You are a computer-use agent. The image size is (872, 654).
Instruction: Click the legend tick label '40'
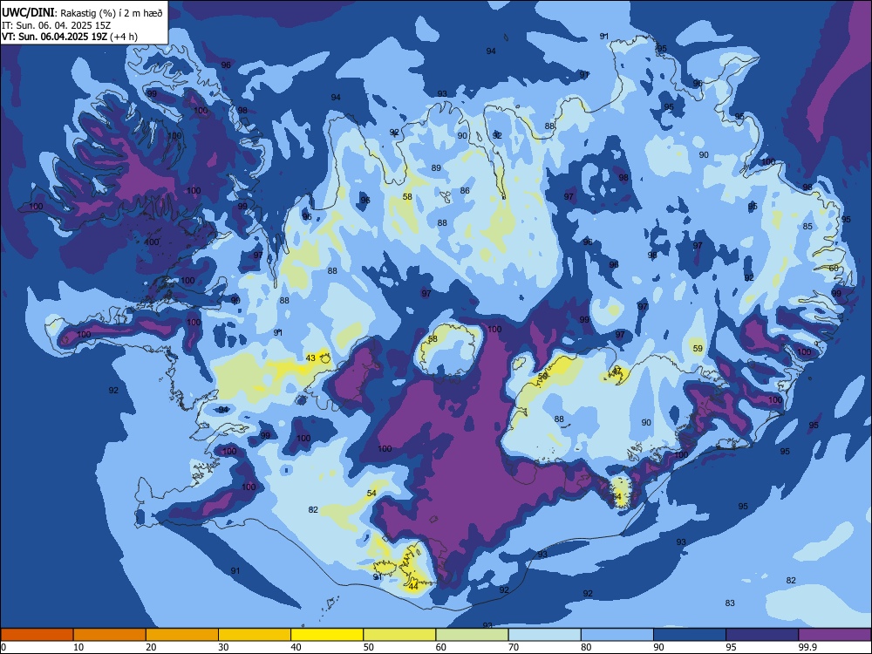click(x=296, y=647)
